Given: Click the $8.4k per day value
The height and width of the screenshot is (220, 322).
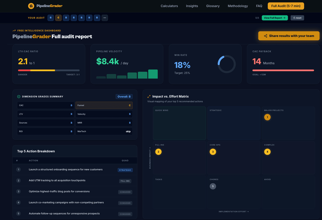Looking at the screenshot, I should click(112, 61).
